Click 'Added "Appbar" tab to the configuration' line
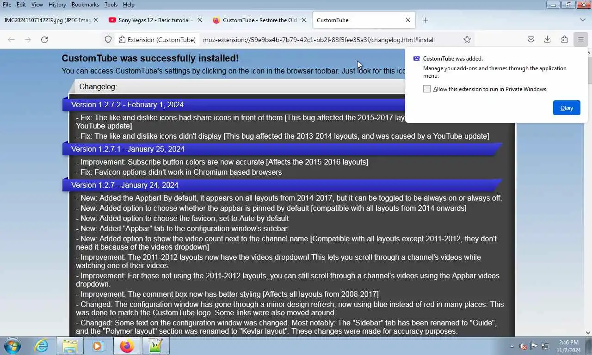This screenshot has width=592, height=355. pos(182,228)
